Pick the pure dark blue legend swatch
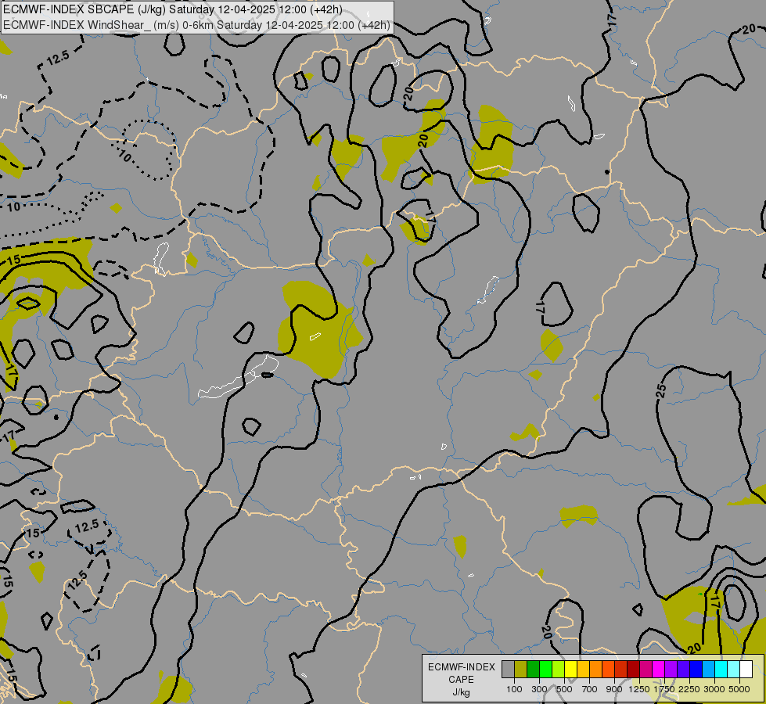The height and width of the screenshot is (704, 766). (x=696, y=669)
